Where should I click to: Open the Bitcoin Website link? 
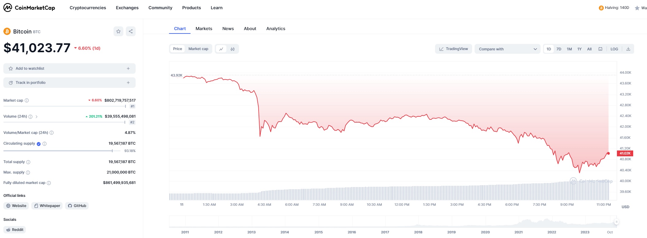tap(16, 206)
